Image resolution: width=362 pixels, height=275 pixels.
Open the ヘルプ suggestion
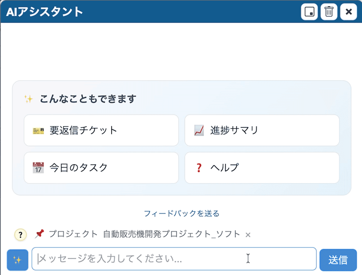pos(262,168)
